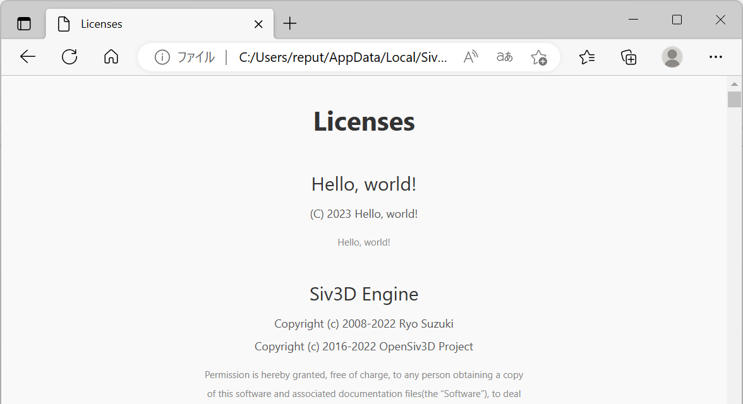This screenshot has height=404, width=743.
Task: Open the Favorites list
Action: (x=586, y=57)
